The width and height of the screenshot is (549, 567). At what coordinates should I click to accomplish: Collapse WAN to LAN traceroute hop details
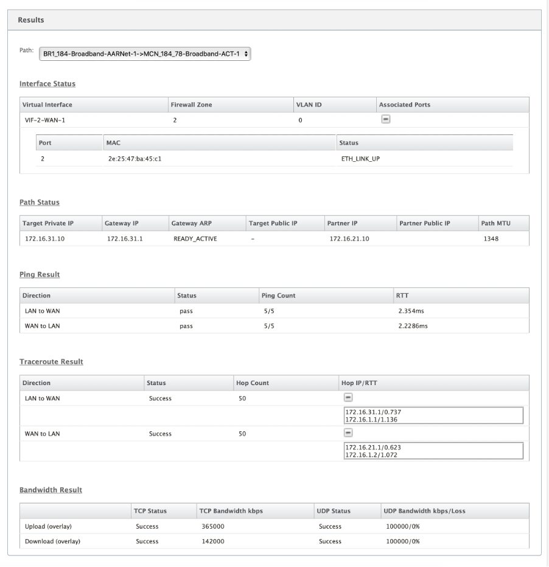tap(348, 433)
